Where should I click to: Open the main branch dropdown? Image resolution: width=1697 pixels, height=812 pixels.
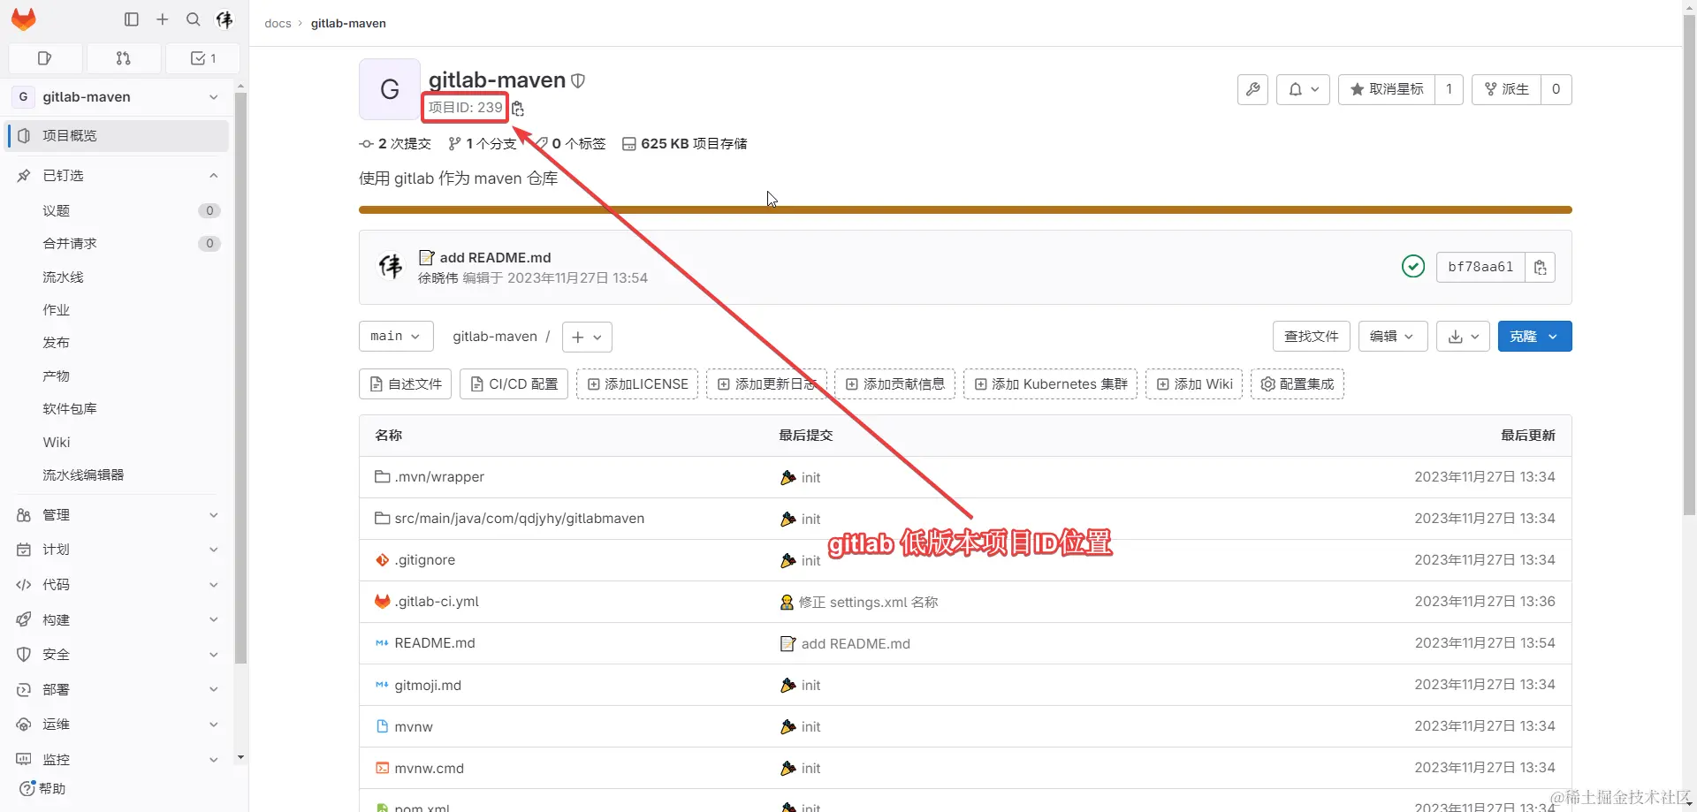pos(395,336)
